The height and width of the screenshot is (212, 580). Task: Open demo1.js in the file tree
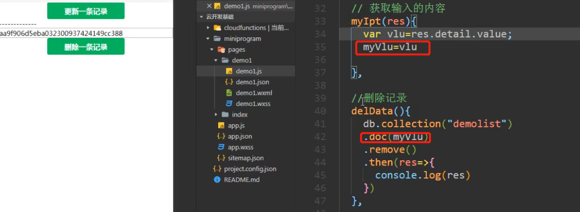click(x=249, y=71)
